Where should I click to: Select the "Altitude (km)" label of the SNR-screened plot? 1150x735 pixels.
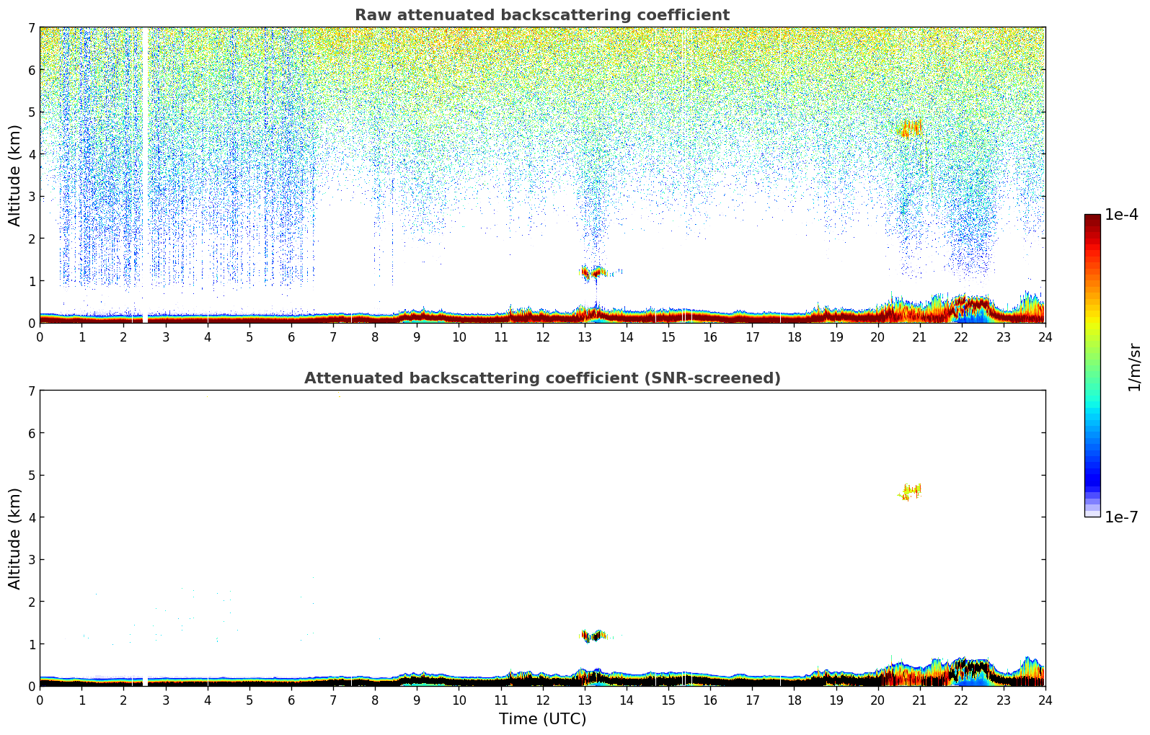tap(15, 538)
